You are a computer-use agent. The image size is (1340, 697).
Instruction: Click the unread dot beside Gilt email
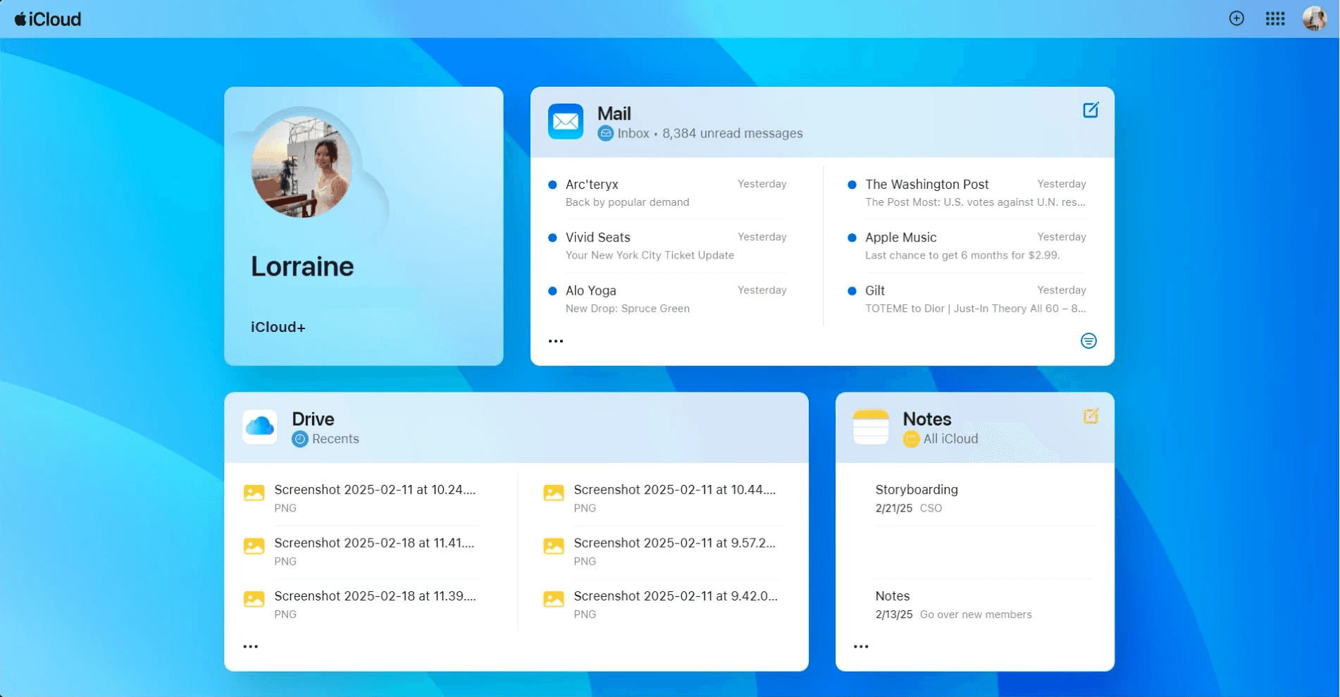[x=852, y=290]
